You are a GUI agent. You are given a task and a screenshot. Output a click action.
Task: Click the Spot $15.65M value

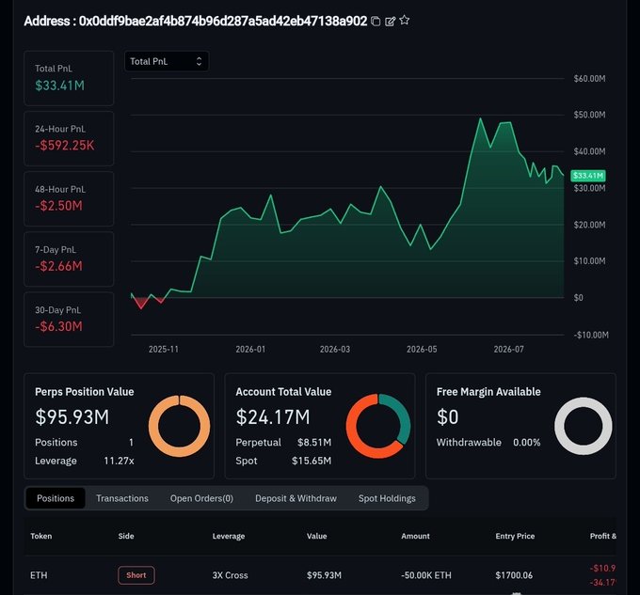312,461
